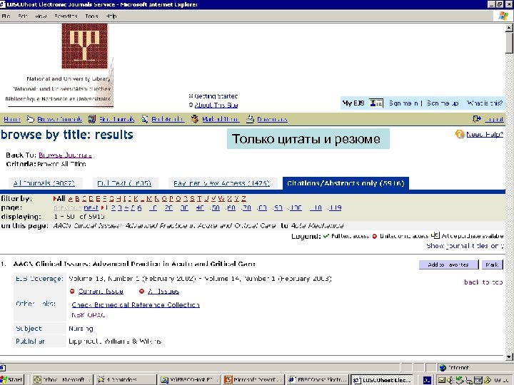The width and height of the screenshot is (514, 385).
Task: Open the File menu
Action: tap(6, 16)
